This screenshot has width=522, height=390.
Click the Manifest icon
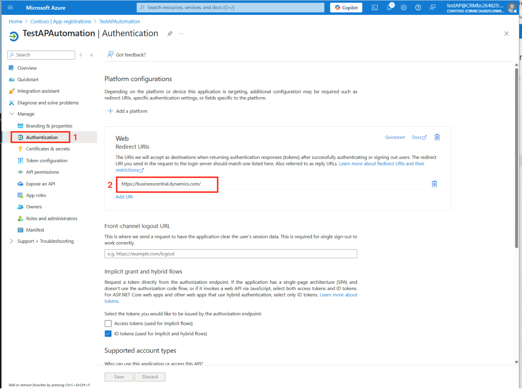click(x=20, y=230)
